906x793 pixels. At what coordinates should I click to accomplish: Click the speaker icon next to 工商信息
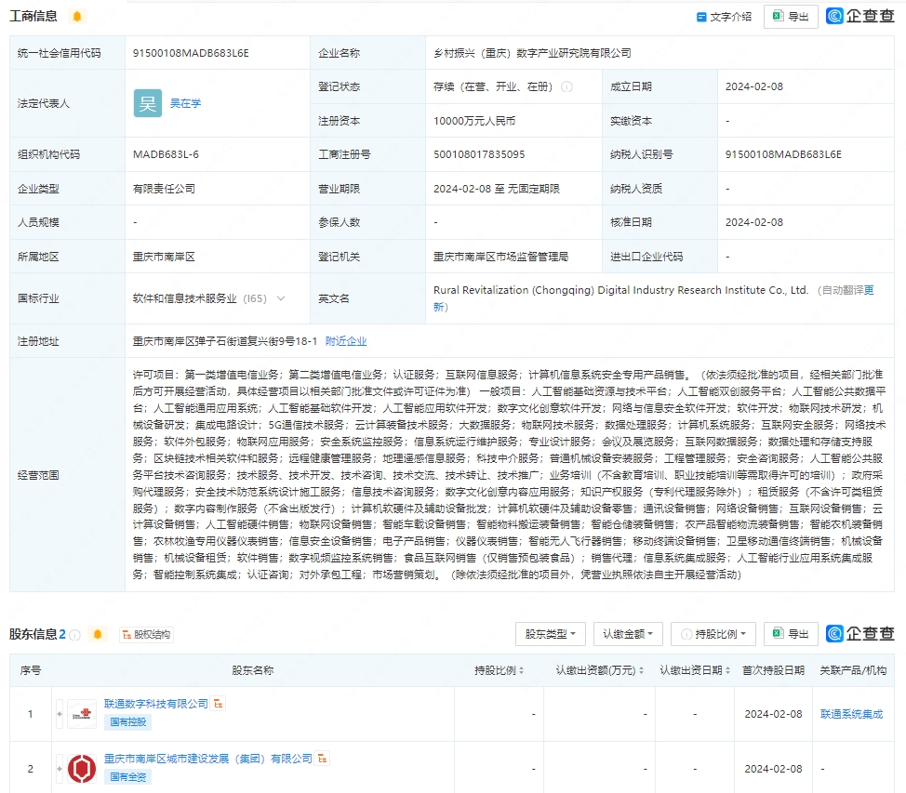coord(77,16)
